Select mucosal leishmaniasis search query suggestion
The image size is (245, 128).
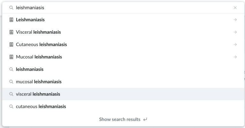[38, 82]
